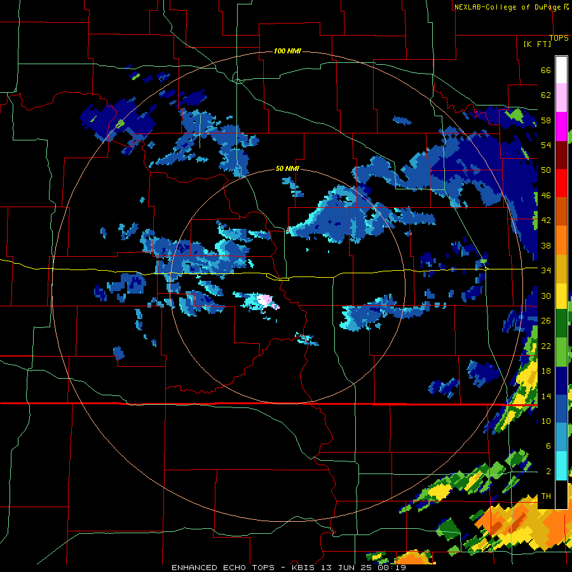The image size is (572, 572).
Task: Click the white-pink high echo top cell
Action: tap(266, 301)
